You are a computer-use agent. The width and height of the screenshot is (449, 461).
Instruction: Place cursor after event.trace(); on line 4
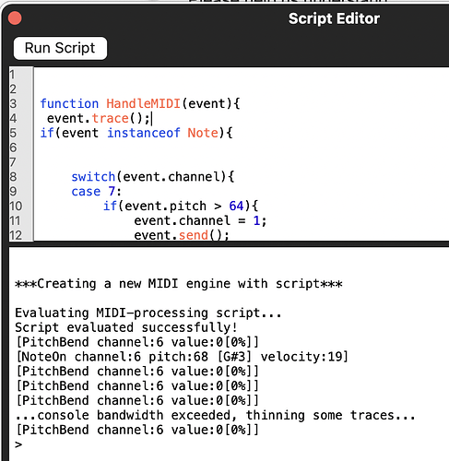coord(152,119)
